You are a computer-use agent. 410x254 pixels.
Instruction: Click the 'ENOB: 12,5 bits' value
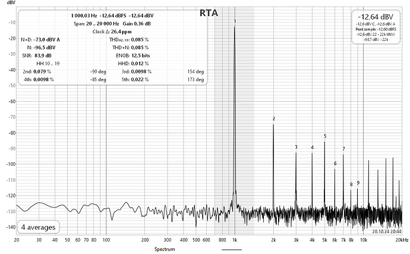click(x=133, y=56)
